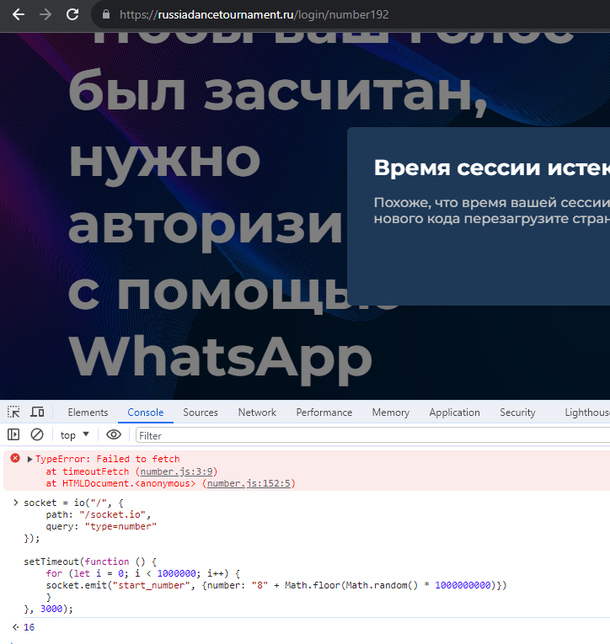Expand the TypeError stack trace triangle
610x644 pixels.
[x=29, y=459]
